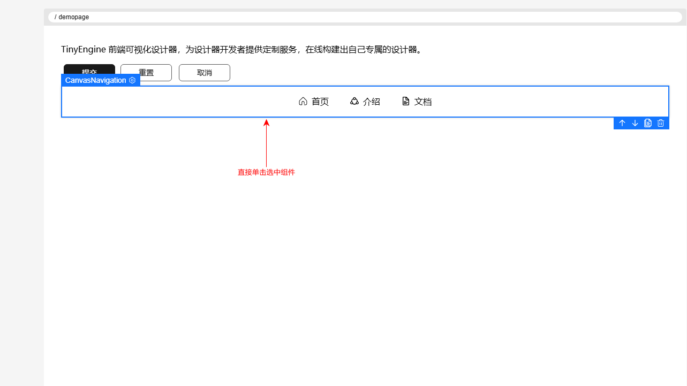Move the selected component down
The width and height of the screenshot is (687, 386).
pyautogui.click(x=635, y=123)
